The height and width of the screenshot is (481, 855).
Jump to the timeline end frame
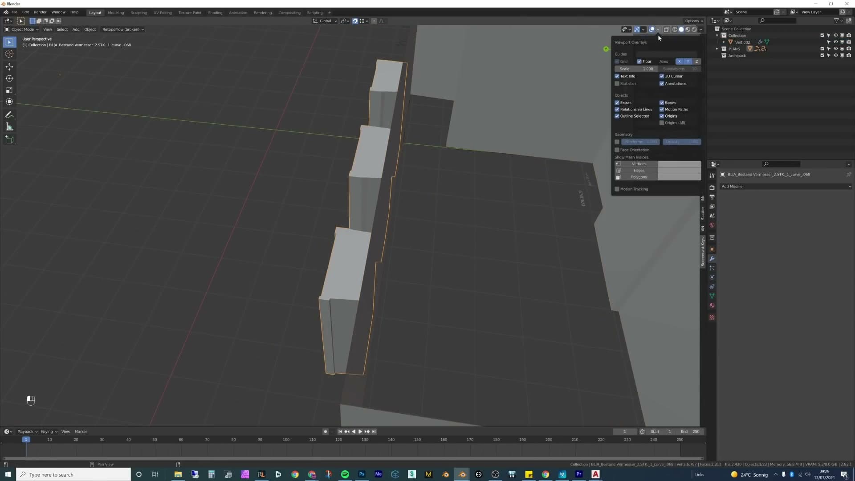[374, 432]
